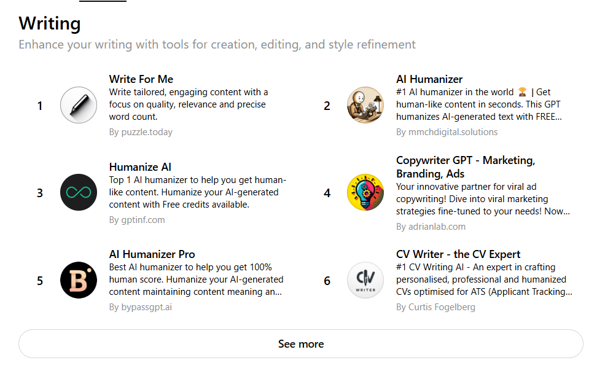The height and width of the screenshot is (379, 597).
Task: Click the By gptinf.com author text
Action: [137, 220]
